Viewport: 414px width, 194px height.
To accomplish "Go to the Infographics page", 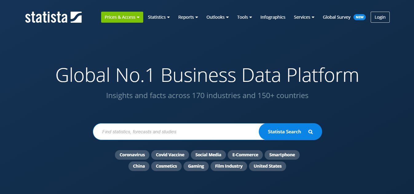I will [x=273, y=17].
